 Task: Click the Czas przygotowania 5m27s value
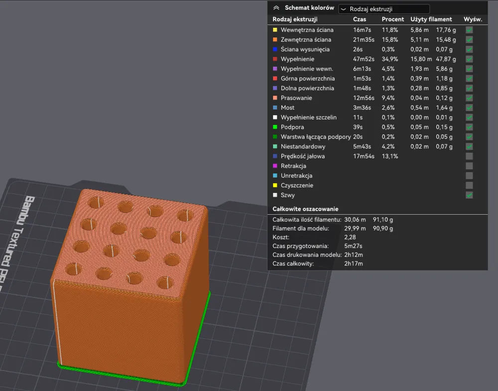[x=353, y=246]
